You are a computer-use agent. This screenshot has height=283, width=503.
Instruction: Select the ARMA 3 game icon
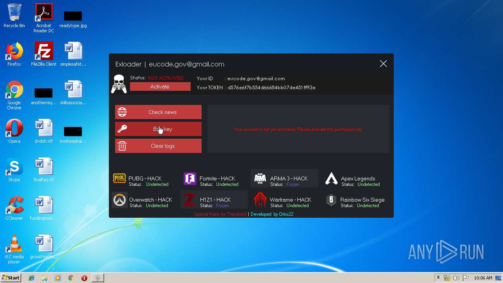click(260, 179)
